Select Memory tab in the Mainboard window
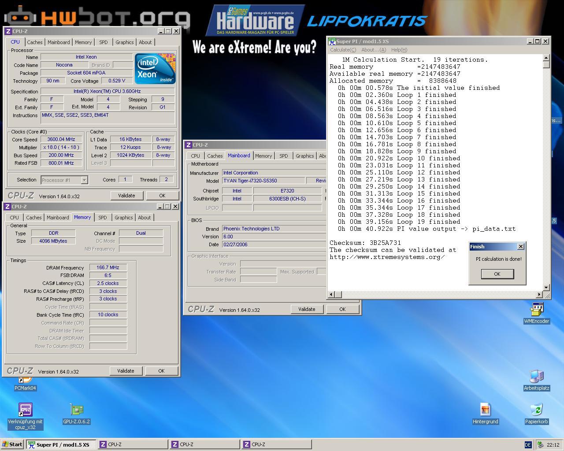The height and width of the screenshot is (451, 564). coord(263,156)
